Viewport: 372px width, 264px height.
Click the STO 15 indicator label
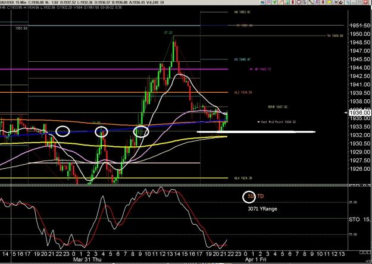(359, 219)
